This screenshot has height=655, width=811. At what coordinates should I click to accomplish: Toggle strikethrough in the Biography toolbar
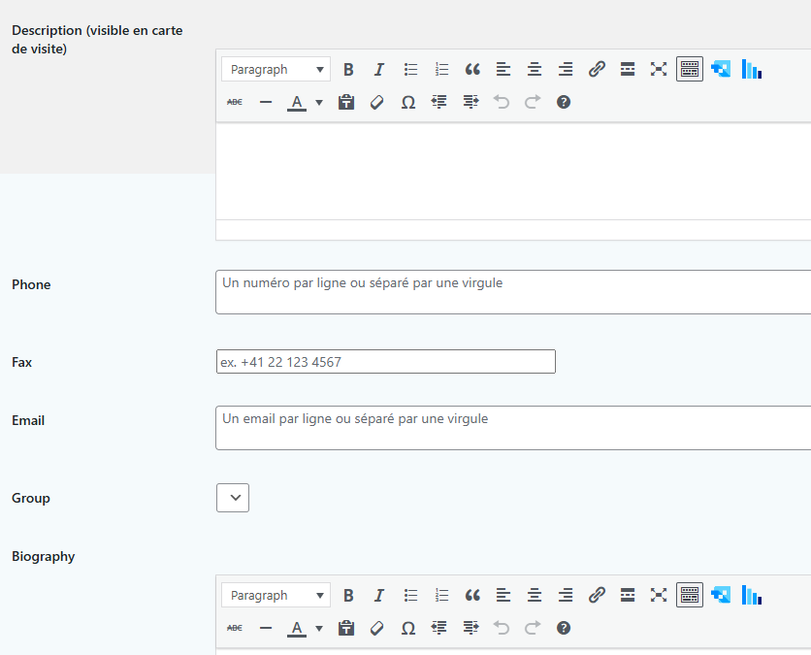(235, 628)
